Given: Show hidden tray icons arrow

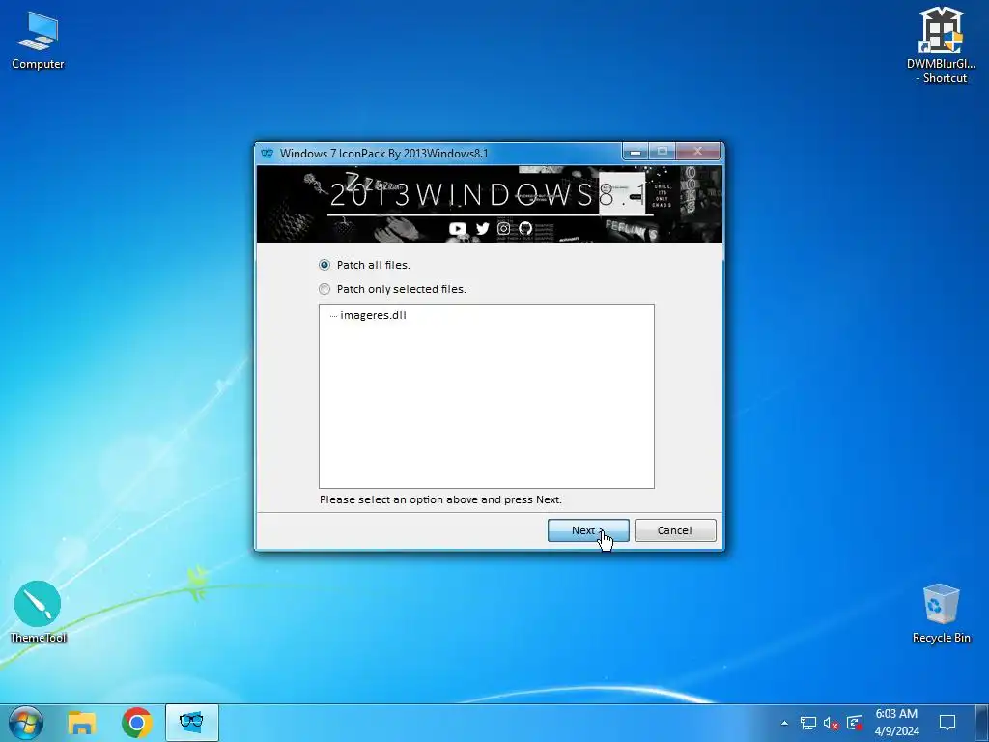Looking at the screenshot, I should pyautogui.click(x=784, y=723).
